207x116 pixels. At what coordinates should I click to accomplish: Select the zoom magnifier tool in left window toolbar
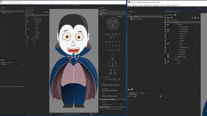(68, 114)
